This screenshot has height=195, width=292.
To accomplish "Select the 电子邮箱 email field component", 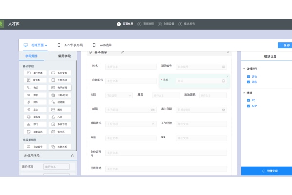I will click(60, 88).
